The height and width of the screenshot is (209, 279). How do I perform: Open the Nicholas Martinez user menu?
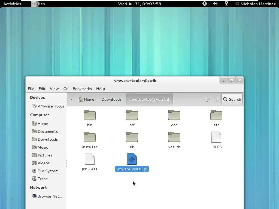tap(256, 4)
